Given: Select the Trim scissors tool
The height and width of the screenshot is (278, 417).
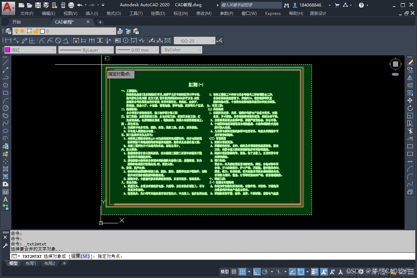Looking at the screenshot, I should (410, 131).
